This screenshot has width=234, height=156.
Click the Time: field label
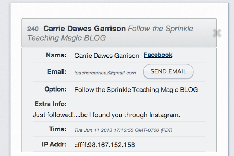pyautogui.click(x=58, y=129)
